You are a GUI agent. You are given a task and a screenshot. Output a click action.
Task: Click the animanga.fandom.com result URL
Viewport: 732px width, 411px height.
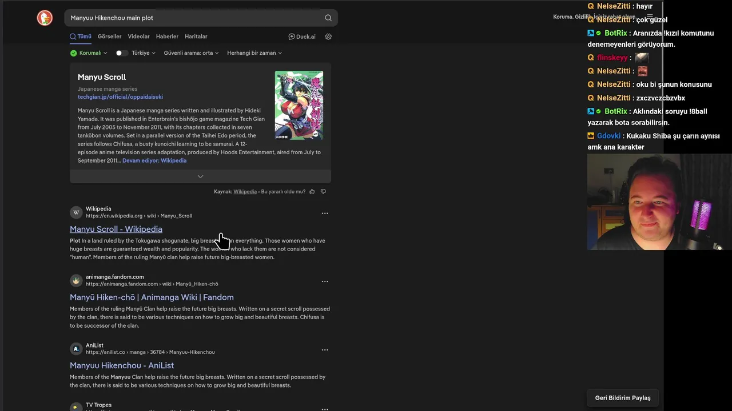point(152,284)
